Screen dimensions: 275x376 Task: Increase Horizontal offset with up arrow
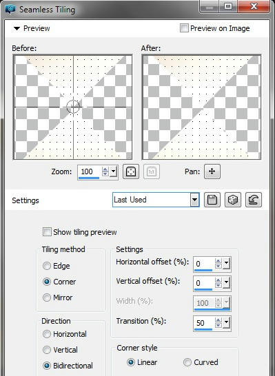(x=218, y=261)
